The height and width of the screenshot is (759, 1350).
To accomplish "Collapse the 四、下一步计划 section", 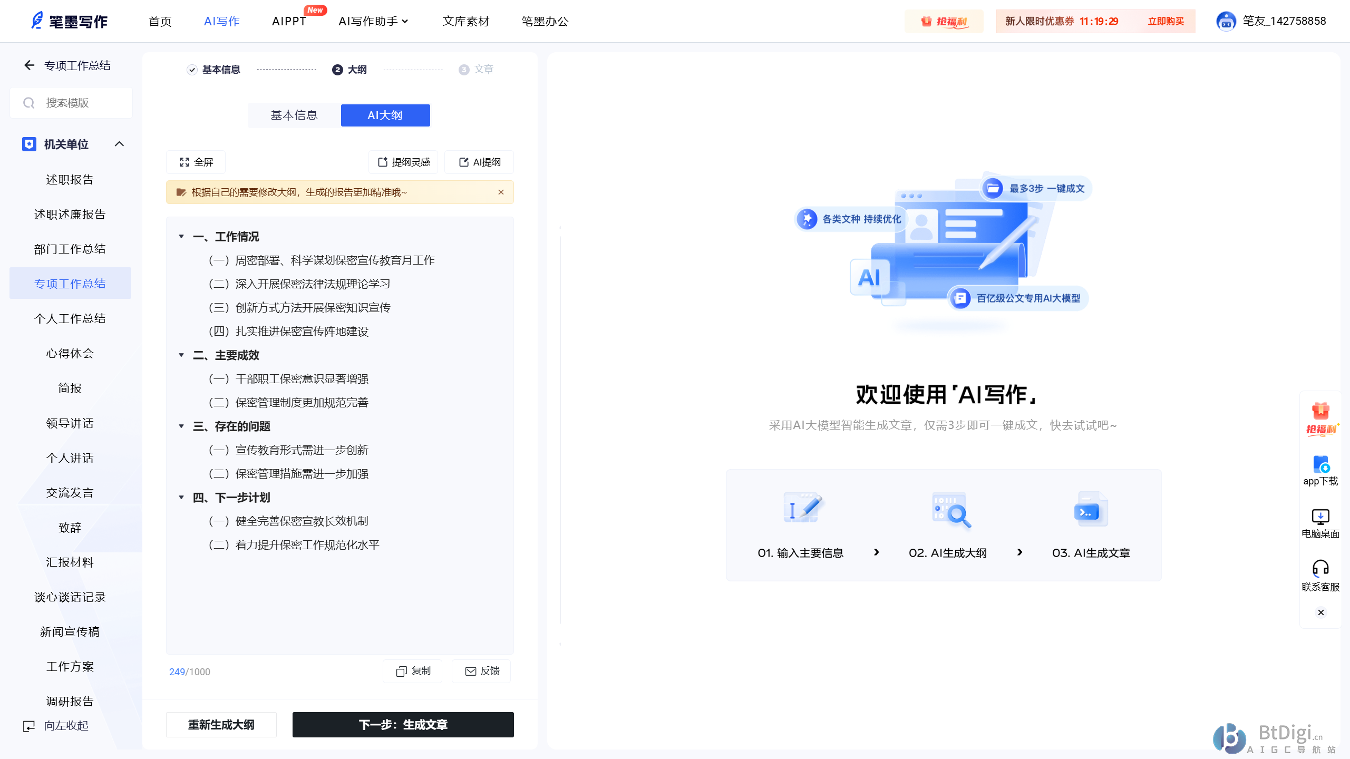I will coord(181,498).
